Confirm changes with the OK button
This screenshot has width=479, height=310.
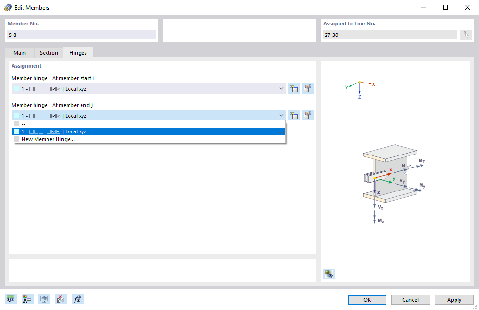tap(366, 299)
